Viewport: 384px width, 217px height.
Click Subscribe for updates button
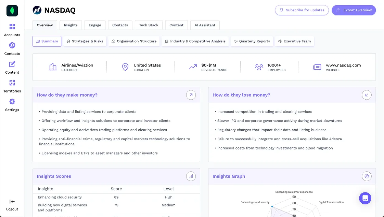click(302, 10)
